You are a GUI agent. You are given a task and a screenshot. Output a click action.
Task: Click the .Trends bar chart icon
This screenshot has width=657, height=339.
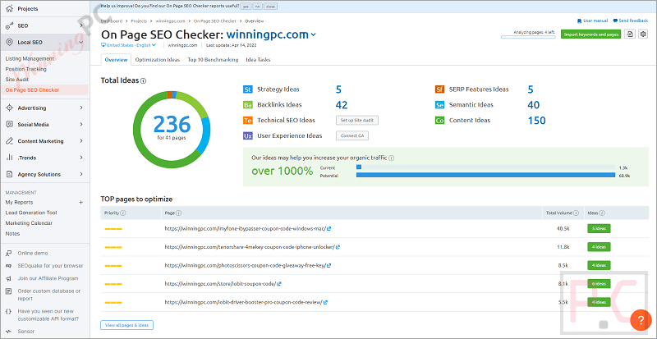point(9,158)
